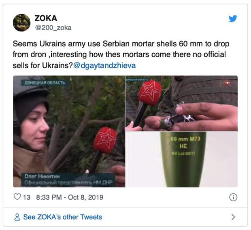Viewport: 251px width, 230px height.
Task: Click the red star microphone in left photo
Action: point(105,140)
